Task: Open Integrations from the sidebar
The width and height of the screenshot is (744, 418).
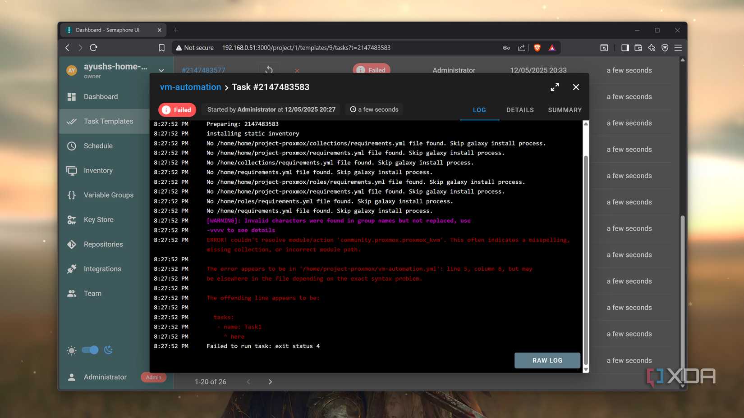Action: (102, 268)
